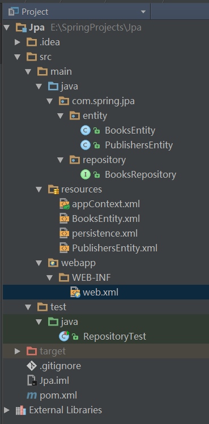Click the resources root folder icon
This screenshot has width=209, height=424.
(x=54, y=189)
